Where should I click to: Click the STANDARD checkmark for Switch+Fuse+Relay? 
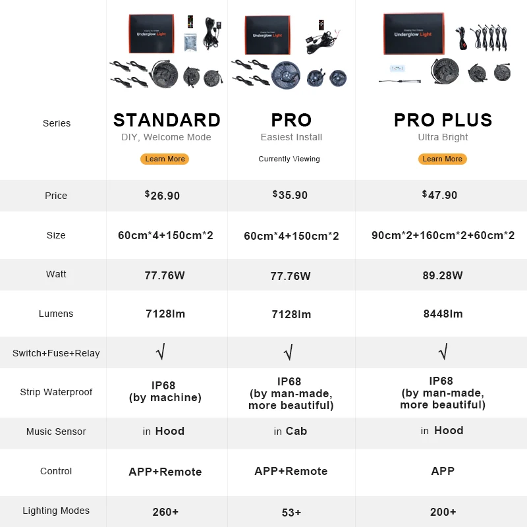point(161,352)
